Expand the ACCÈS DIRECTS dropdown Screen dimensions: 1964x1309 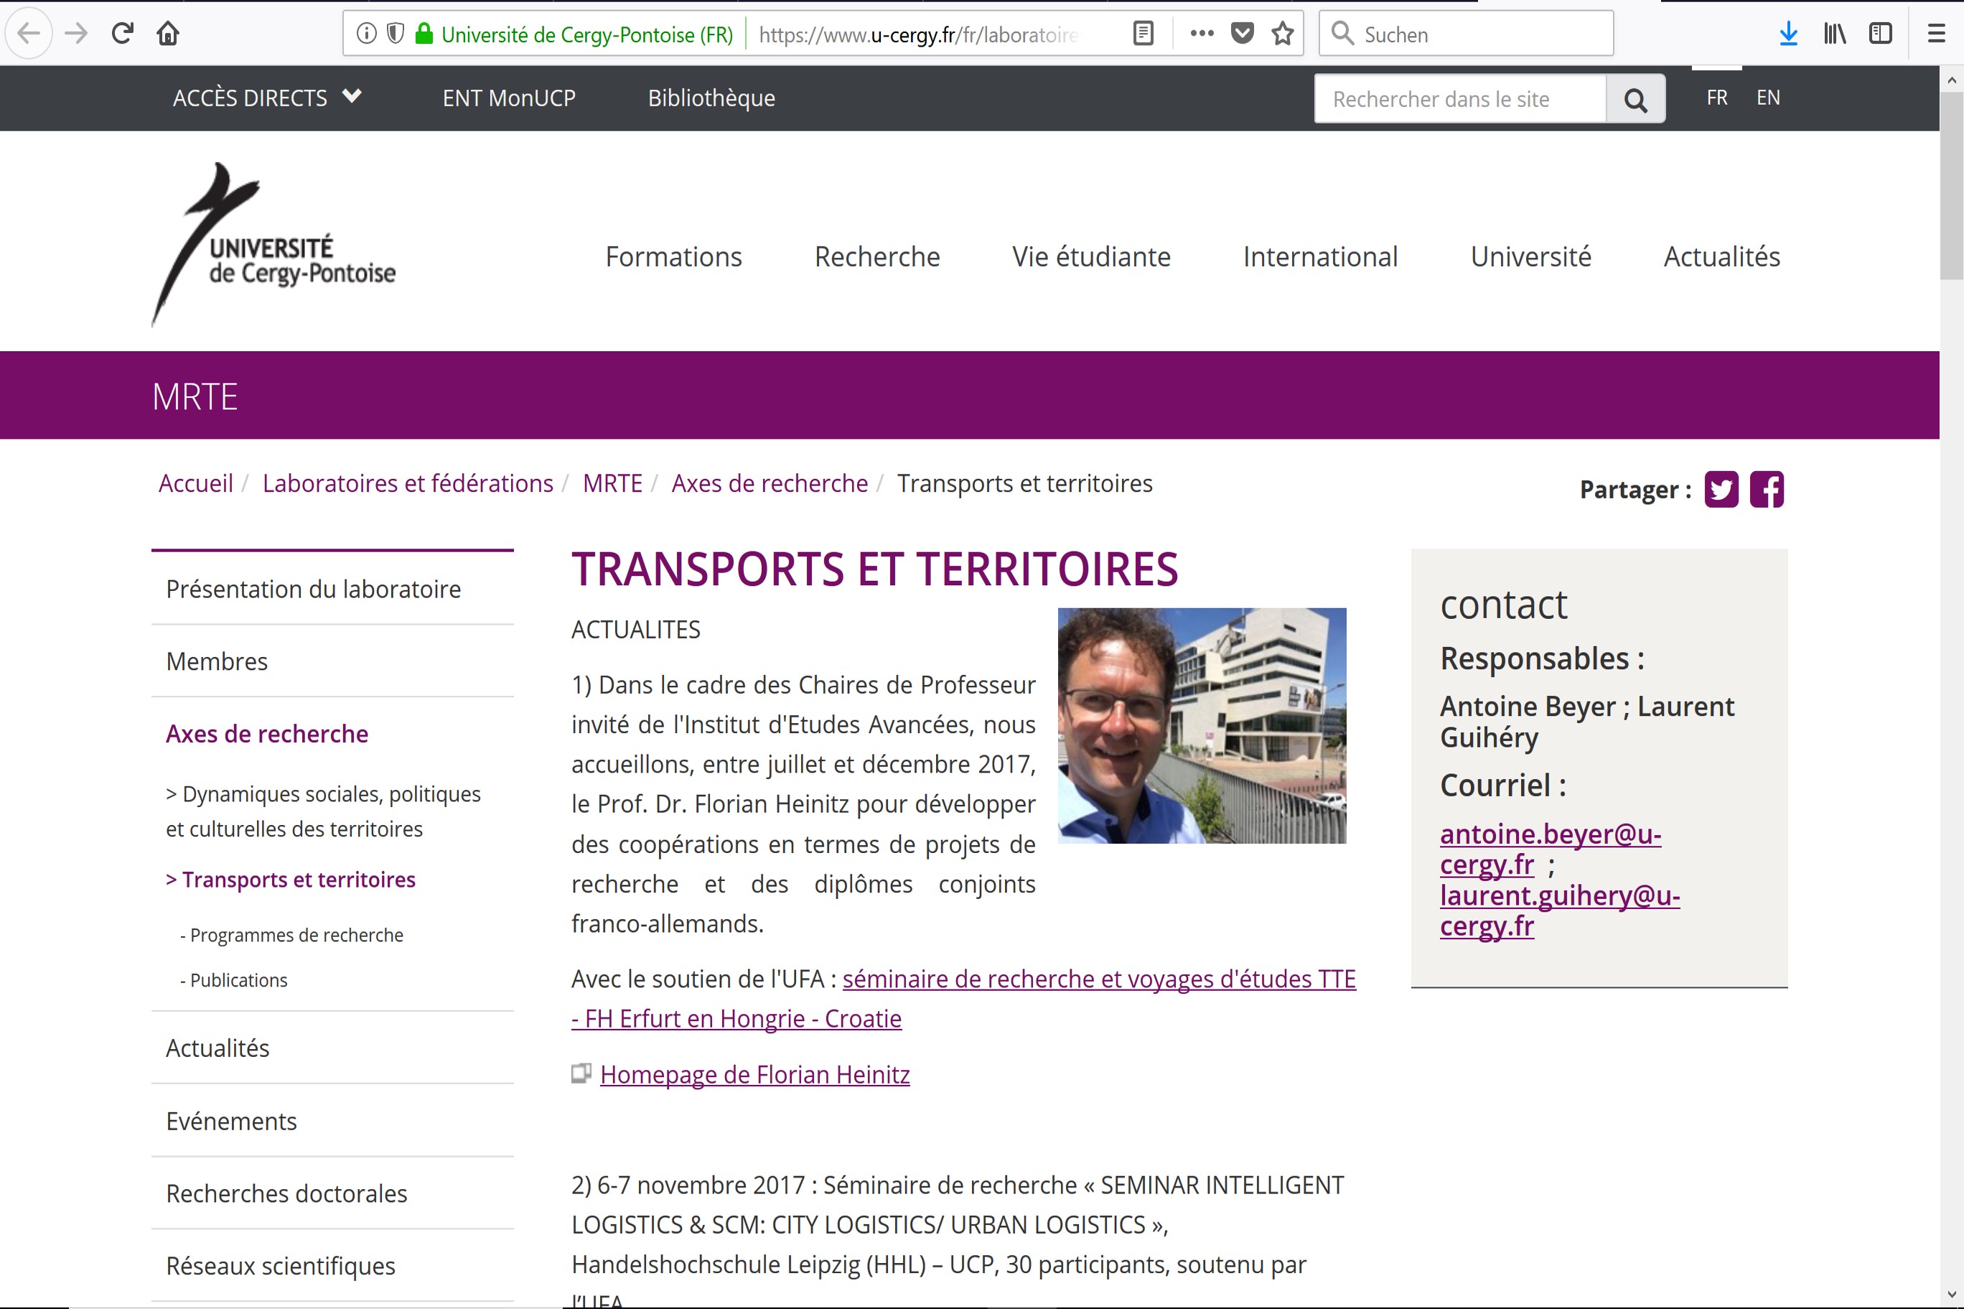[267, 98]
